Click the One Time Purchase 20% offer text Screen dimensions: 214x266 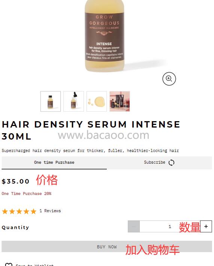pos(27,193)
